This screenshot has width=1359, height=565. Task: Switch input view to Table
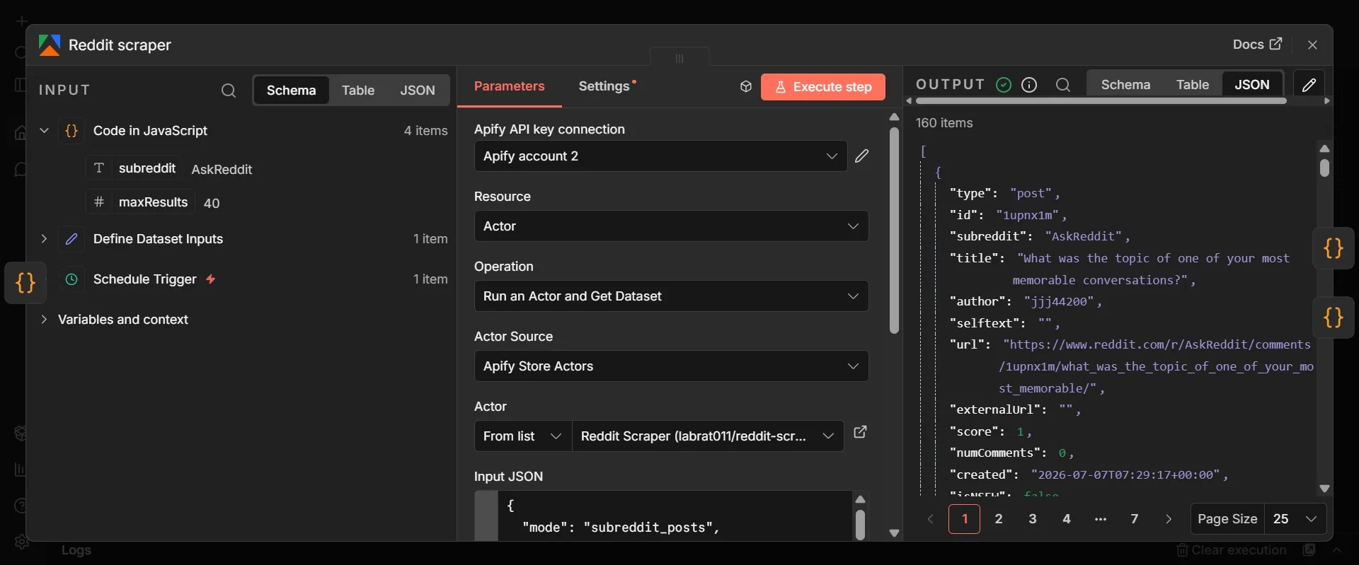coord(358,91)
